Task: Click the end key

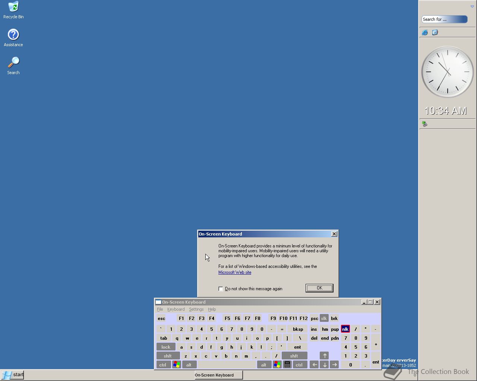Action: click(325, 338)
